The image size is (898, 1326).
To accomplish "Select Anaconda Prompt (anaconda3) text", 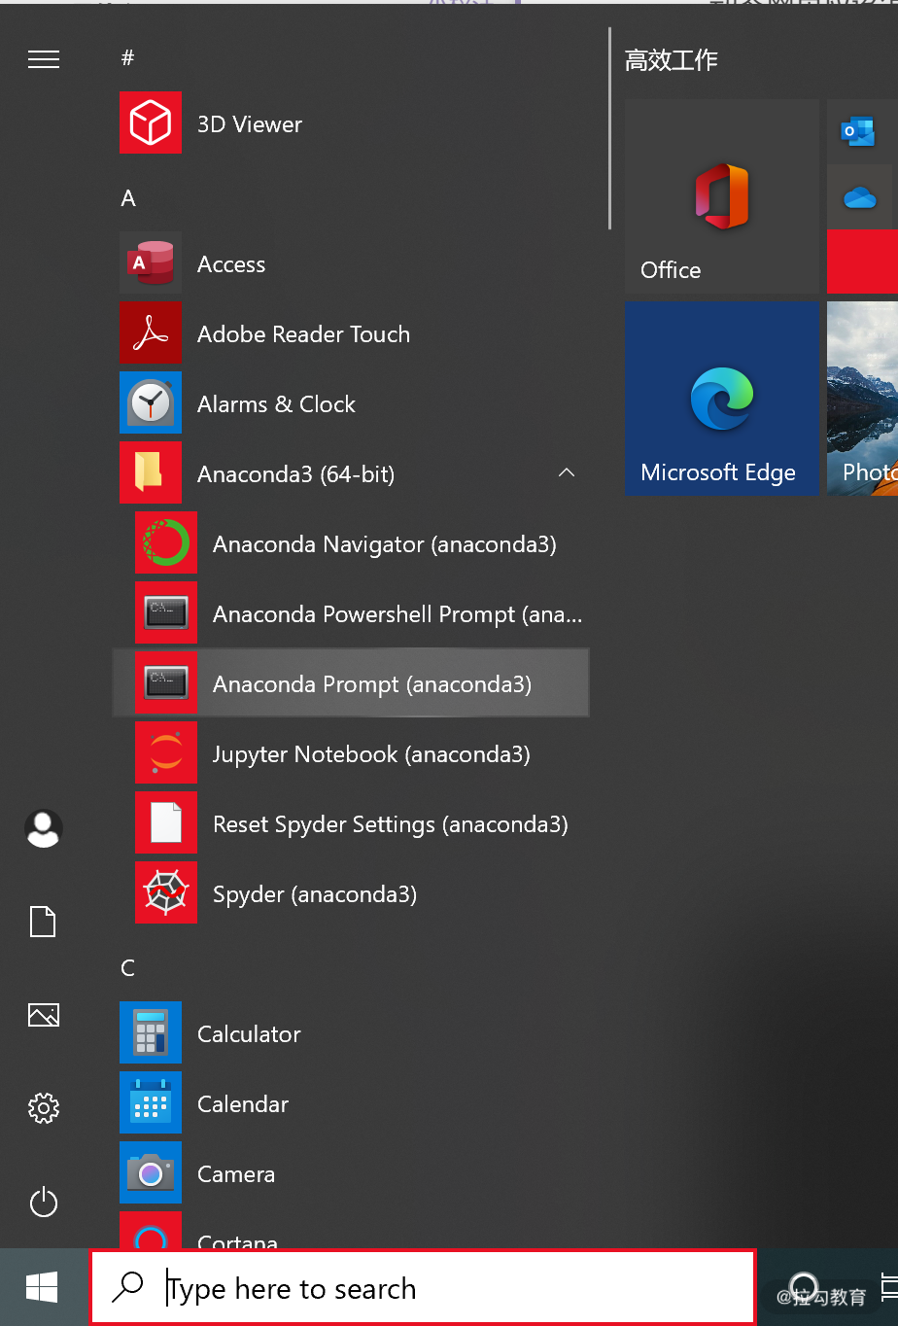I will point(372,684).
